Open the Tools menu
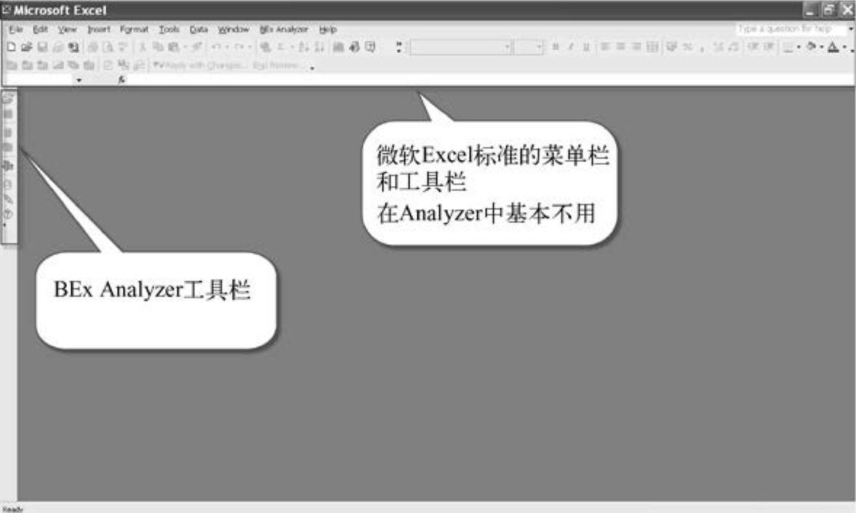This screenshot has height=513, width=856. click(x=169, y=30)
